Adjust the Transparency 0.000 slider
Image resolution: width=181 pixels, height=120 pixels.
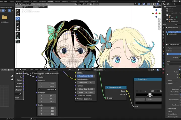point(86,82)
